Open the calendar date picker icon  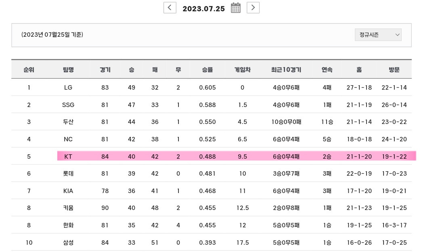(235, 8)
